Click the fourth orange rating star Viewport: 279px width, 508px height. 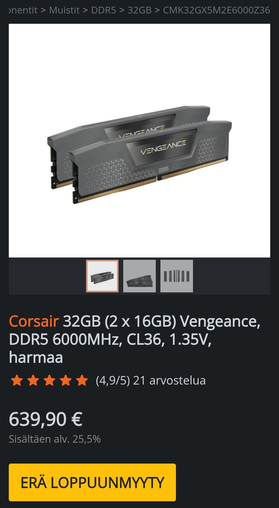point(66,380)
